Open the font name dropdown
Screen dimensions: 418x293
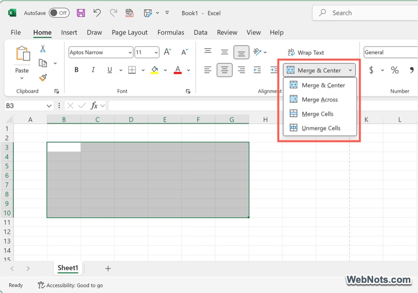tap(130, 53)
